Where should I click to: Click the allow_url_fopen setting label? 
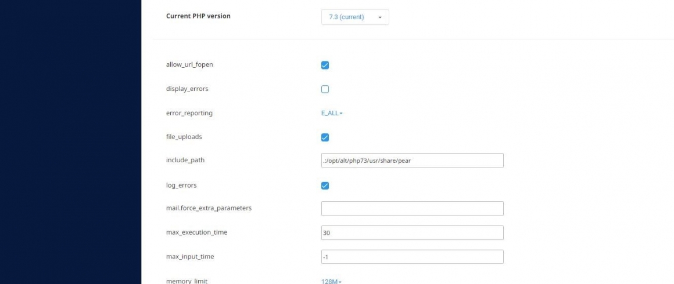(x=189, y=65)
